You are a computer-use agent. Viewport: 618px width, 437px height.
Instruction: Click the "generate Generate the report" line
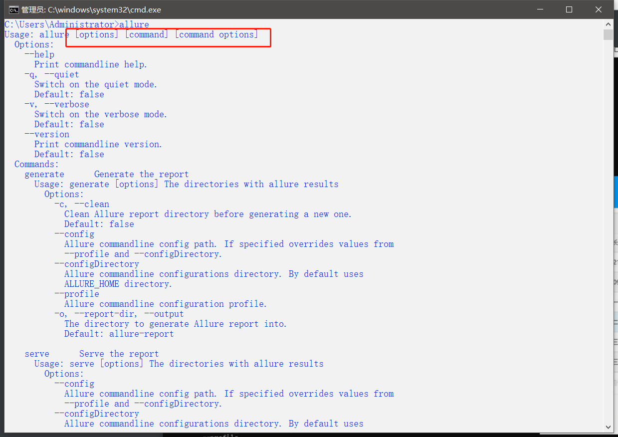pos(107,174)
